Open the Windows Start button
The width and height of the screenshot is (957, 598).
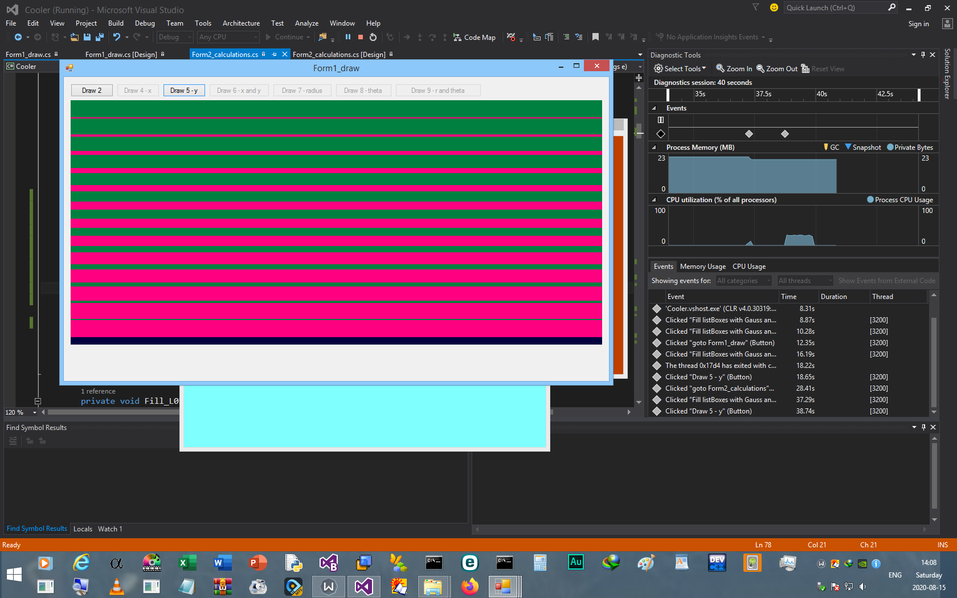tap(14, 574)
